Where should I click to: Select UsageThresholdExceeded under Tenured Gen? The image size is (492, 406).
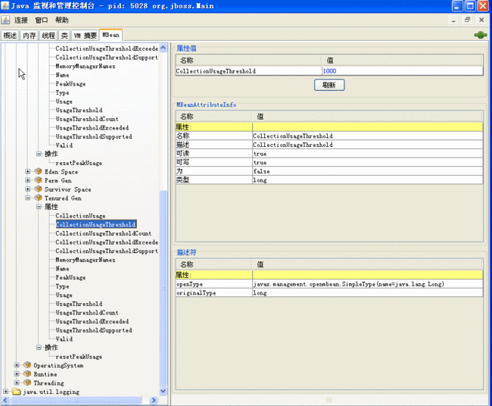coord(92,321)
